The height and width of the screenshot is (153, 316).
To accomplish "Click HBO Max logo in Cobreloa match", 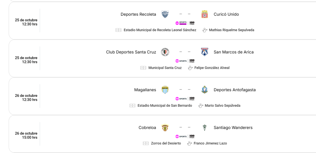I will [x=192, y=136].
